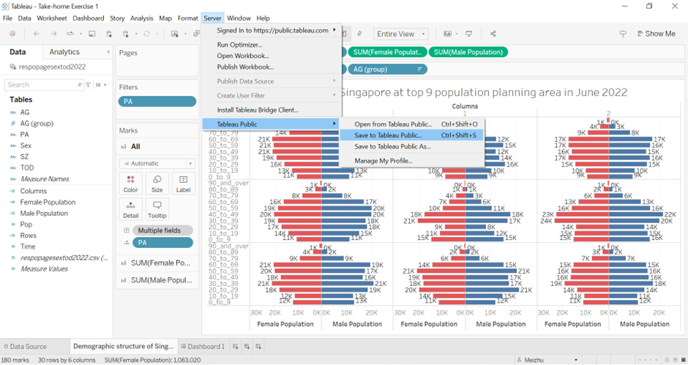Open the Entire View fit dropdown
This screenshot has width=688, height=365.
click(x=401, y=34)
